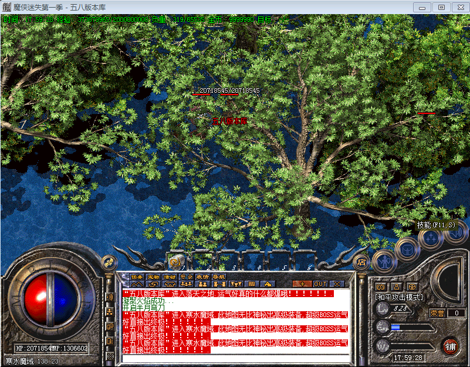Click the linked-blocks icon in chat toolbar
This screenshot has width=470, height=367.
[x=219, y=284]
